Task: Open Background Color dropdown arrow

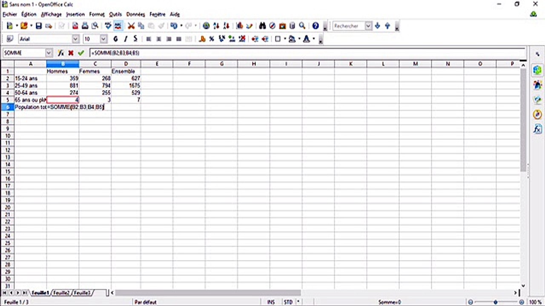Action: (299, 39)
